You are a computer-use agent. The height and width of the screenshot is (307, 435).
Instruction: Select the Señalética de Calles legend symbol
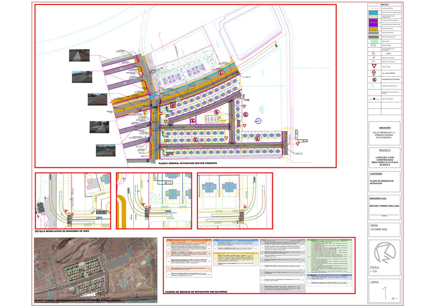[374, 62]
